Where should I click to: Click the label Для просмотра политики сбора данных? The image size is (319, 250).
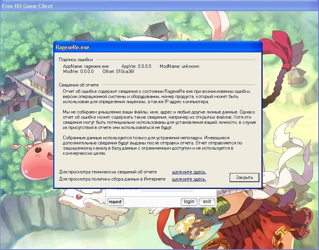pos(112,179)
